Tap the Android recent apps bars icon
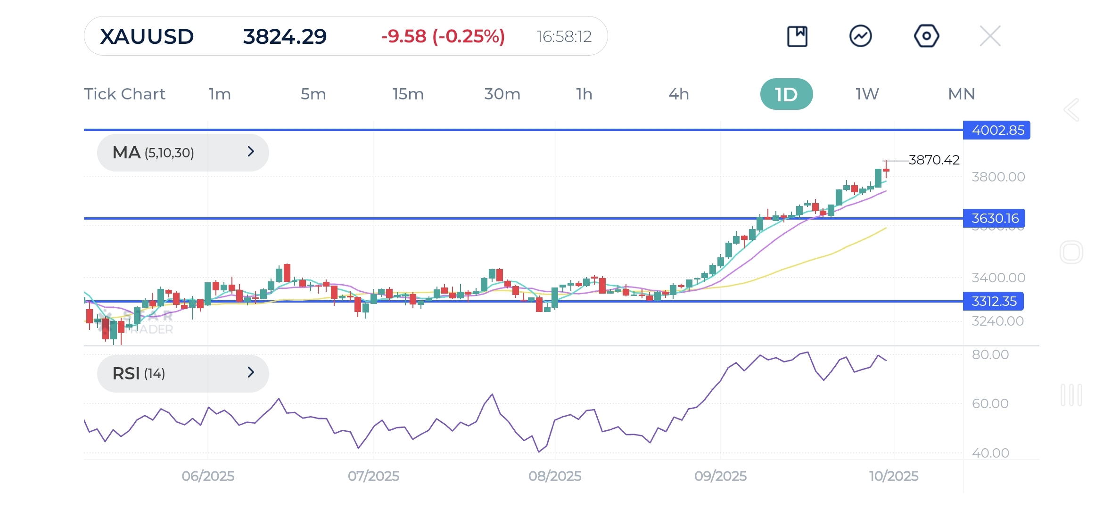Image resolution: width=1103 pixels, height=509 pixels. point(1071,395)
